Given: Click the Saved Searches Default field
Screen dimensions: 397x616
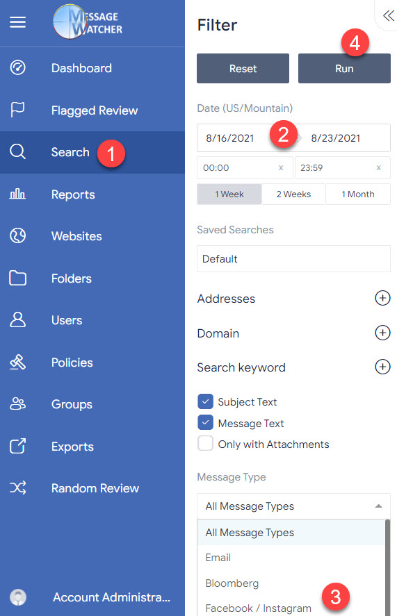Looking at the screenshot, I should 293,259.
